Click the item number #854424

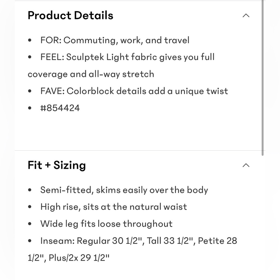[x=60, y=108]
